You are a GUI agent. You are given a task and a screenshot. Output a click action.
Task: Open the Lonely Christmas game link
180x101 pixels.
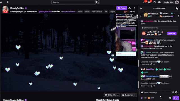tap(68, 12)
